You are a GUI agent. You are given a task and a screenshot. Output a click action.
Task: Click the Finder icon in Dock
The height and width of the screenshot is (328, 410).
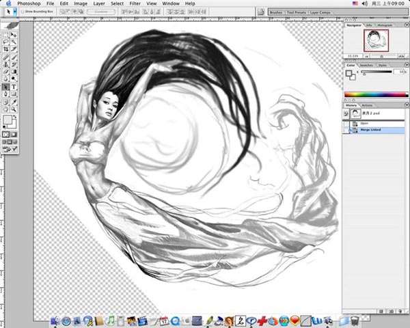click(55, 320)
